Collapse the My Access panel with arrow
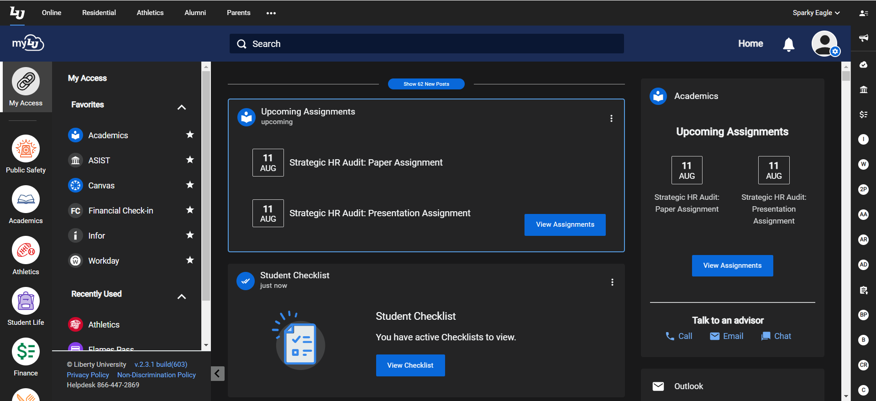Screen dimensions: 876x401 point(218,374)
